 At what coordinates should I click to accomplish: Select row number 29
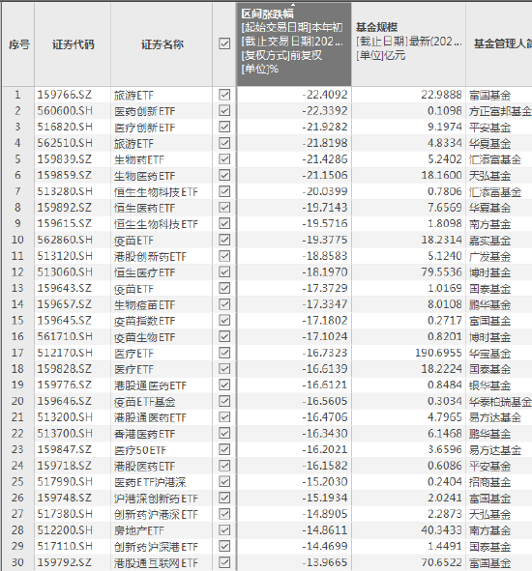tap(17, 546)
